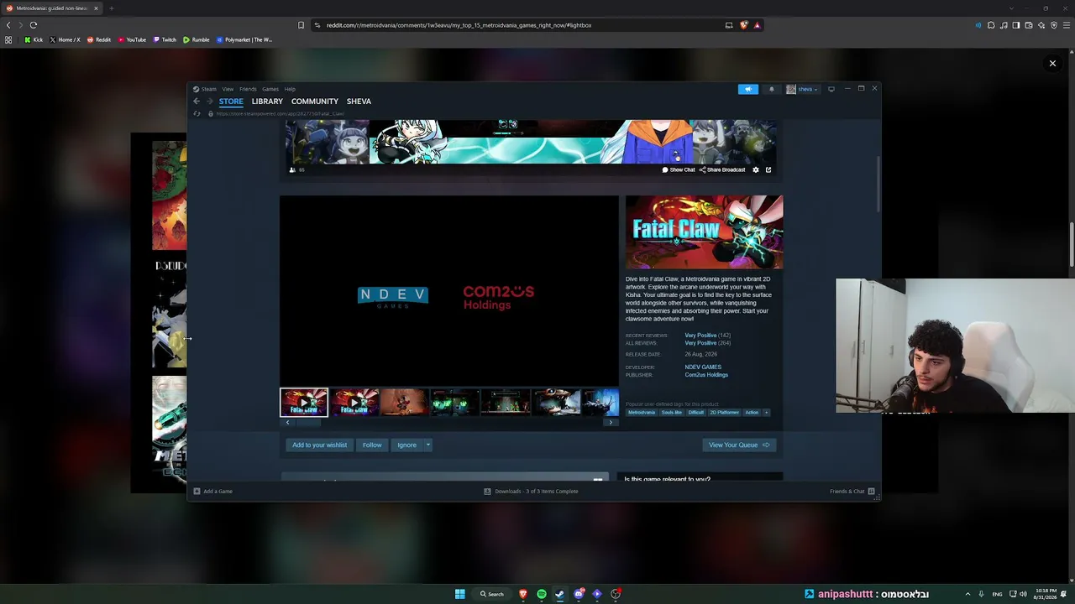Open the Steam menu
This screenshot has height=604, width=1075.
(205, 89)
